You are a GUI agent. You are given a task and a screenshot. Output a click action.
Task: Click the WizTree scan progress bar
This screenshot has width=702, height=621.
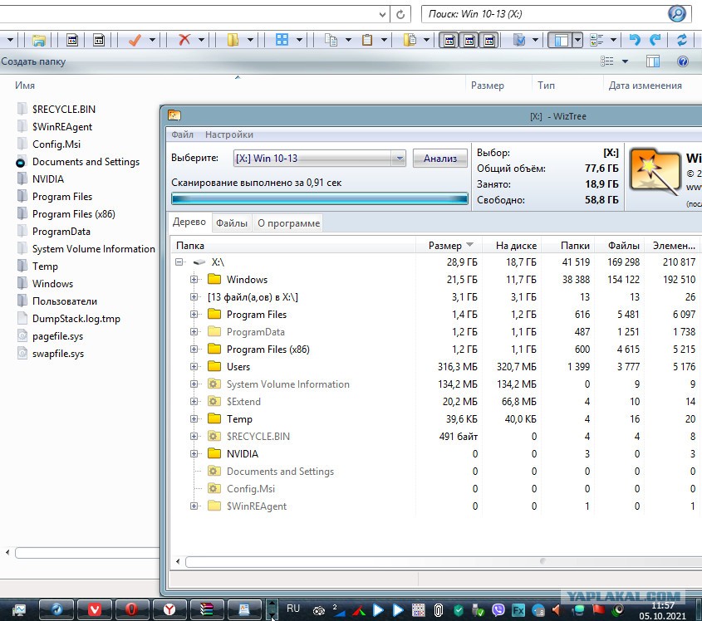320,199
